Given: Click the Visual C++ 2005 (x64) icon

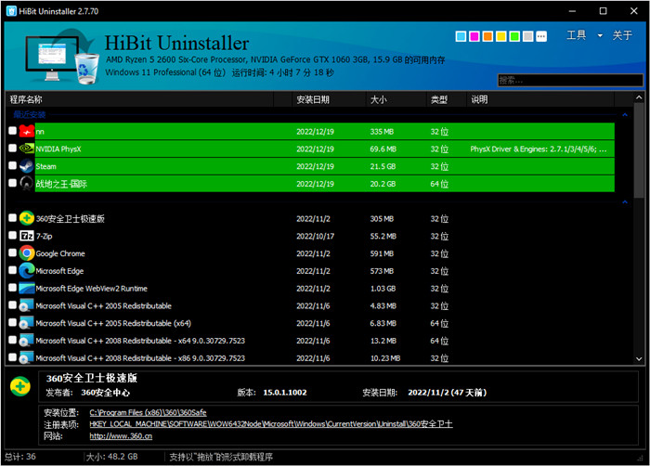Looking at the screenshot, I should coord(27,323).
